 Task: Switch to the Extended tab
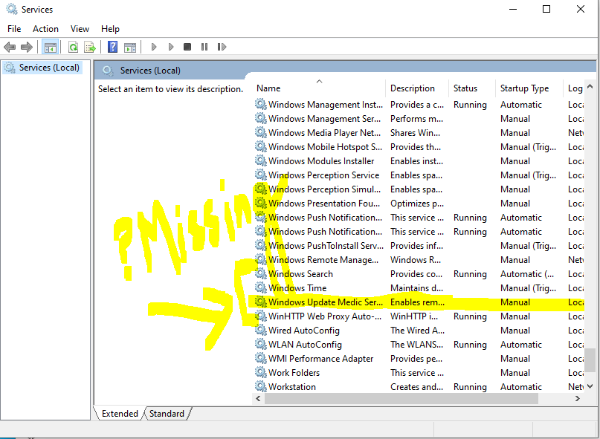120,414
